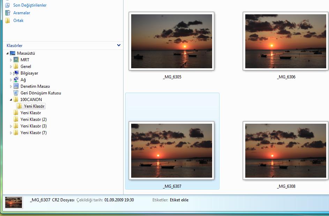329x216 pixels.
Task: Click the _MG_6305 file name label
Action: coord(172,77)
